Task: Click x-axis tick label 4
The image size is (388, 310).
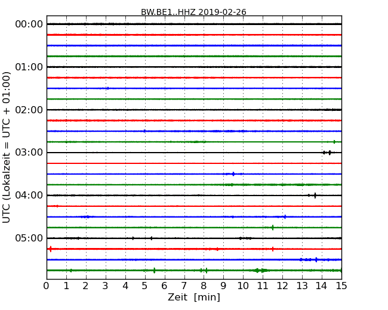Action: coord(125,286)
